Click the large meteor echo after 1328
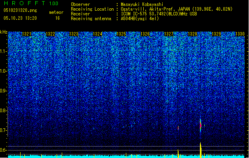The width and height of the screenshot is (249, 158). tap(201, 125)
